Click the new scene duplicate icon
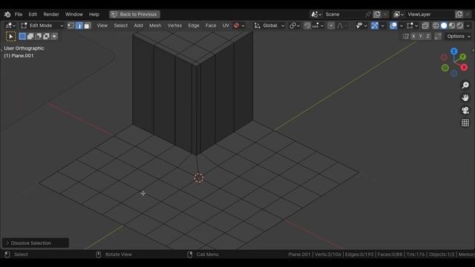This screenshot has height=267, width=475. tap(377, 14)
